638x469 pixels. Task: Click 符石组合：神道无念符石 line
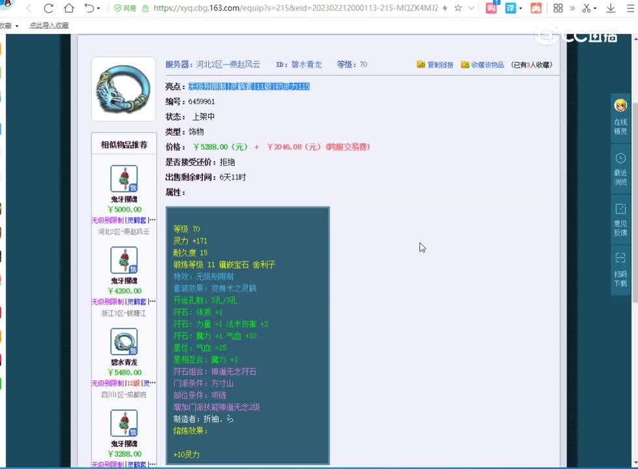(215, 371)
